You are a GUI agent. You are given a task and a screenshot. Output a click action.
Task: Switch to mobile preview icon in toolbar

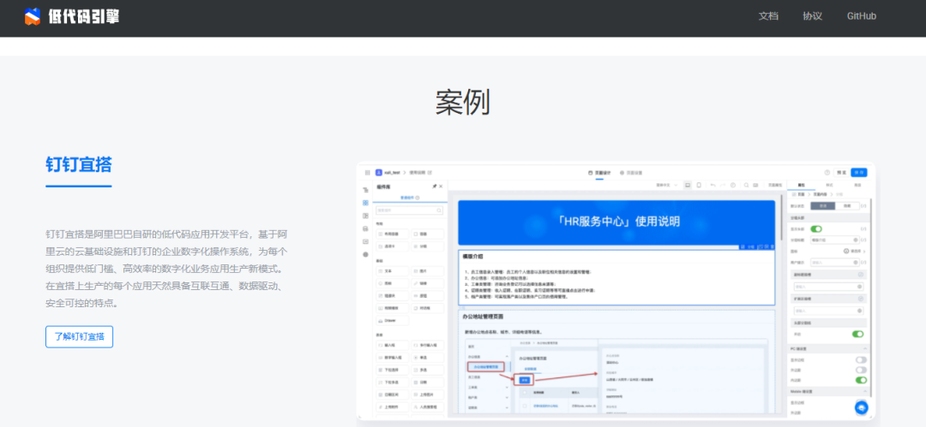click(x=699, y=185)
